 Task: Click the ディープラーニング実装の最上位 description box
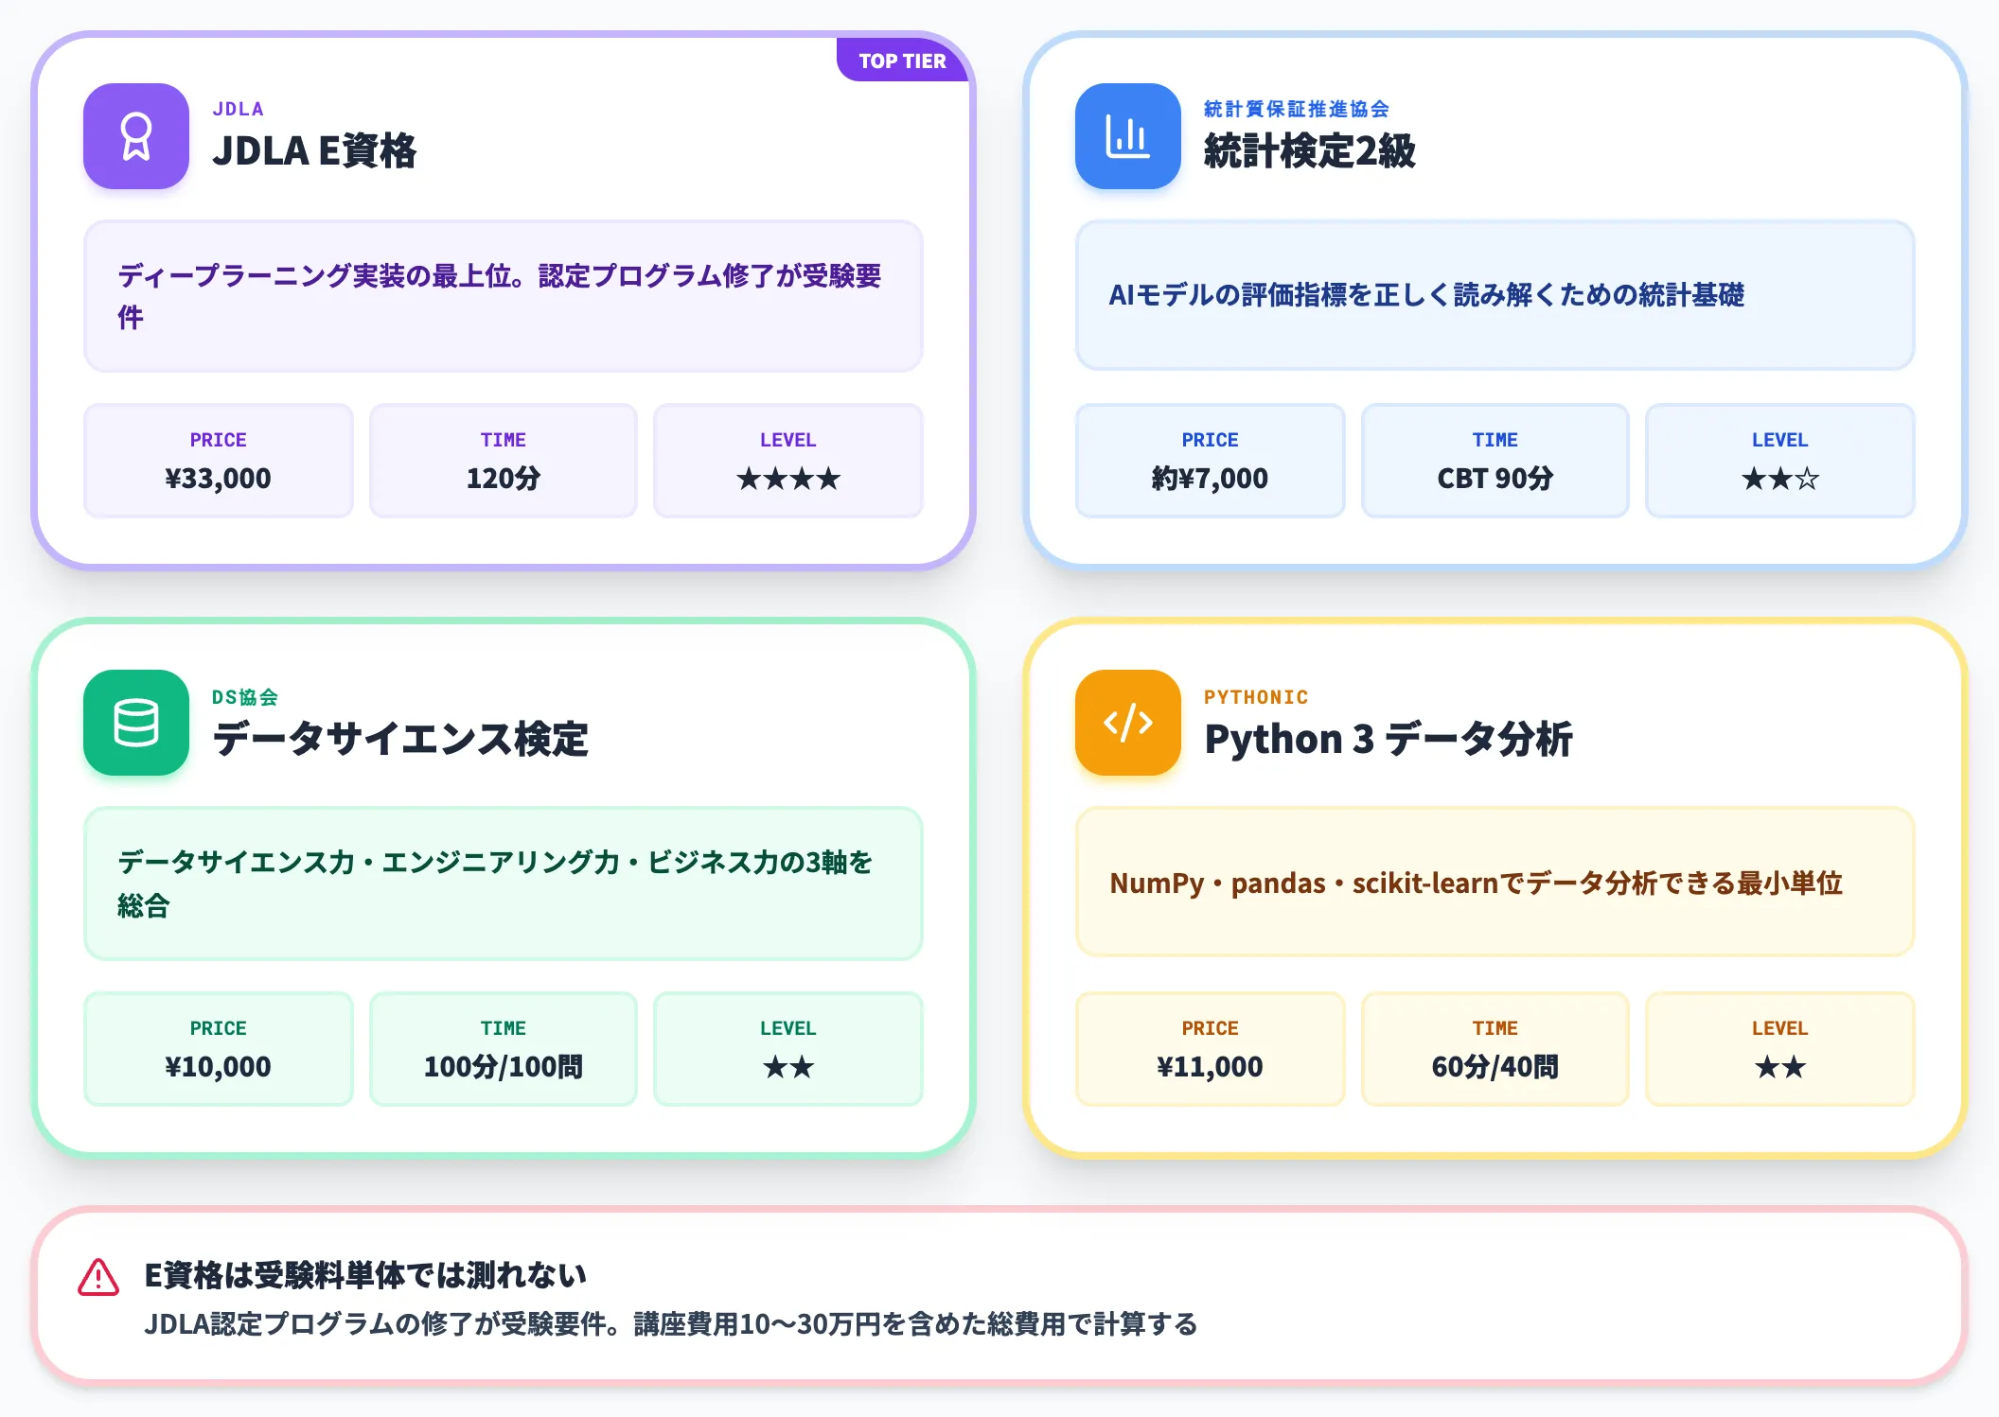click(504, 296)
